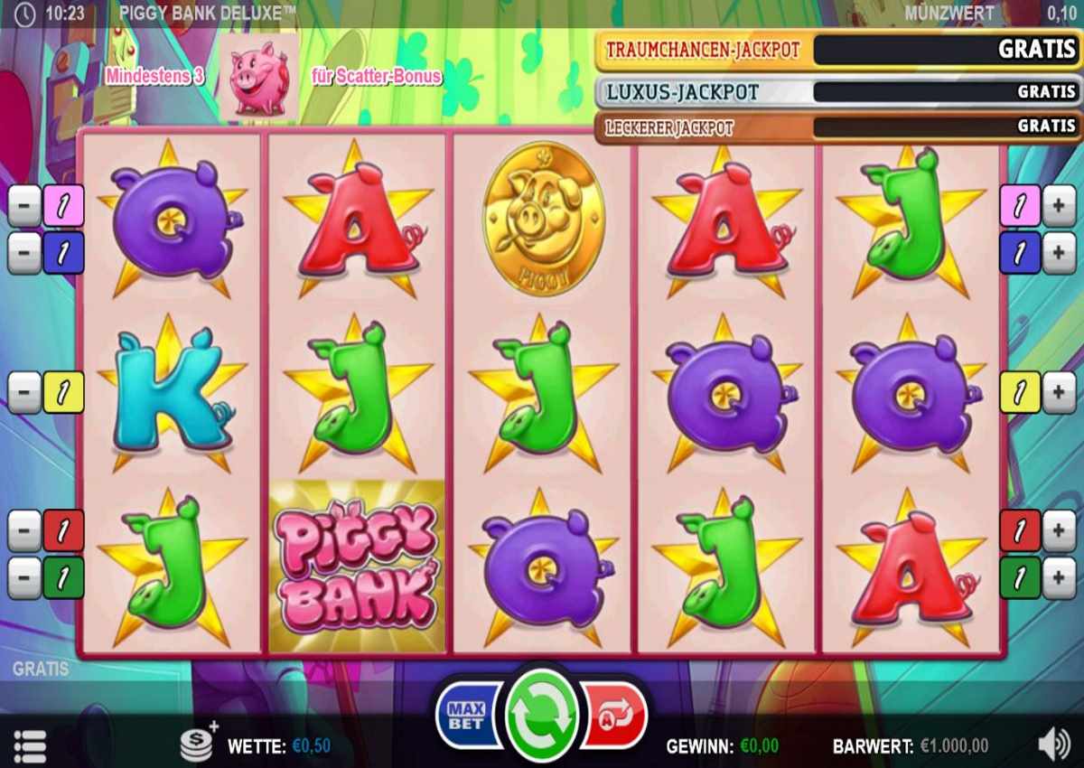Decrease the pink payline number on the left

pos(24,206)
